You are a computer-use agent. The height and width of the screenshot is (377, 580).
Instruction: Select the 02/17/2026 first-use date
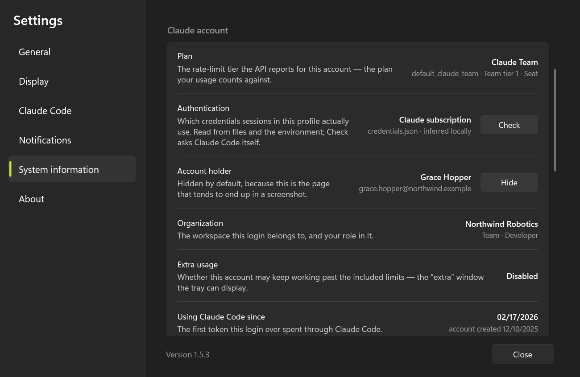coord(518,317)
